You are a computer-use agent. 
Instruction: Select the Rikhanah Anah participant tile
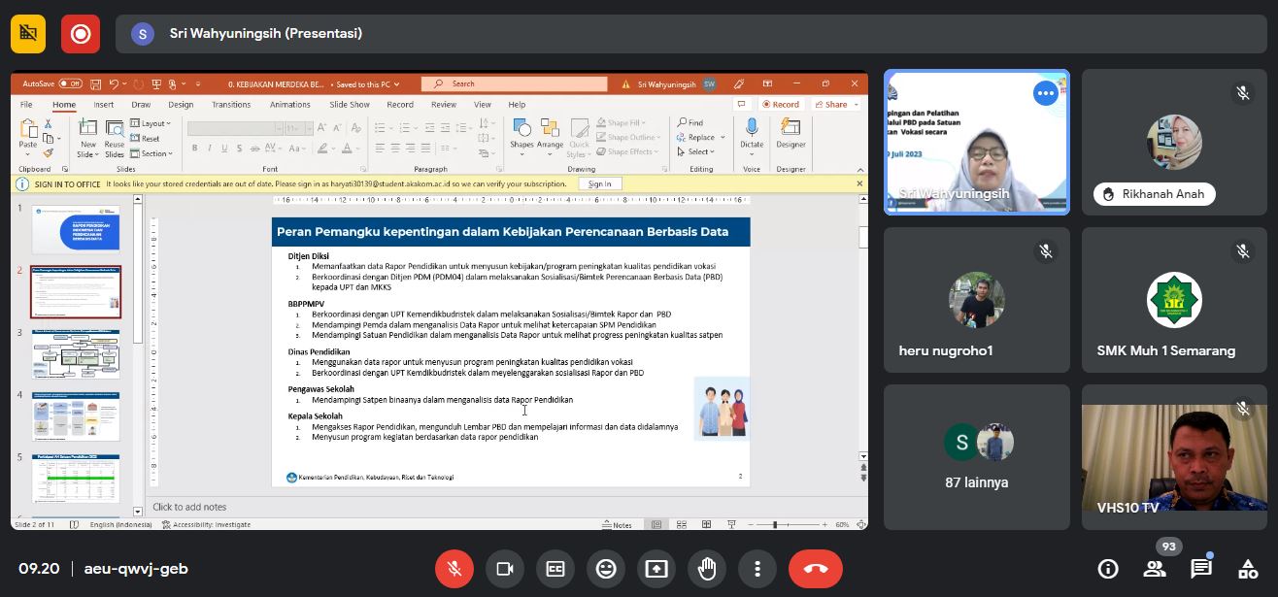coord(1174,142)
